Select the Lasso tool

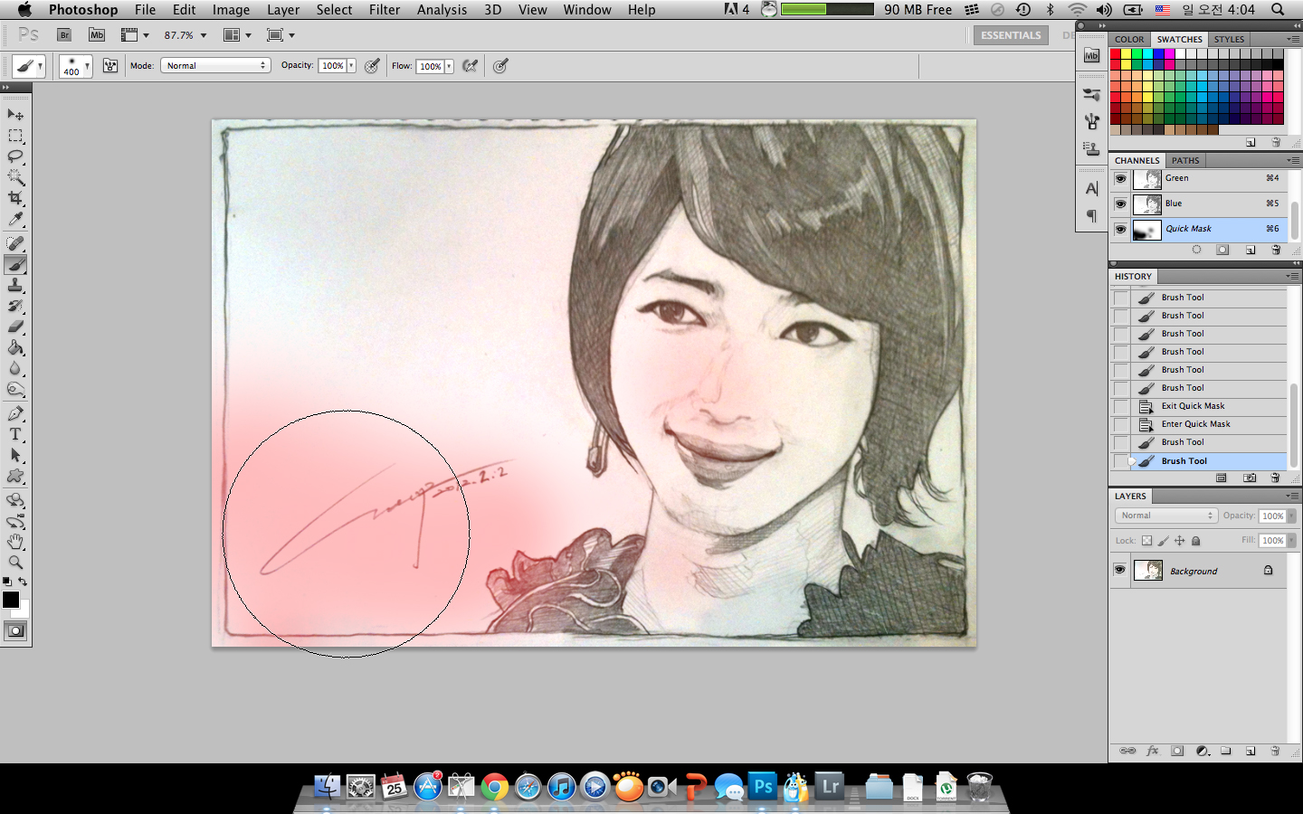pyautogui.click(x=15, y=156)
